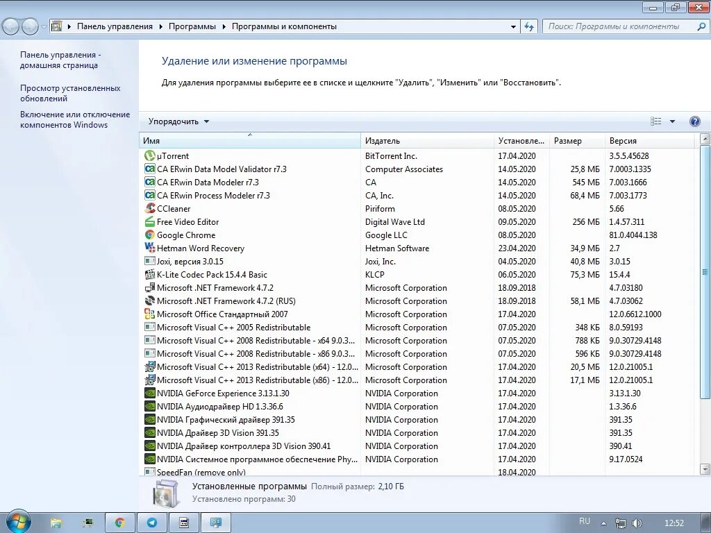Open the view options dropdown arrow

pos(672,121)
